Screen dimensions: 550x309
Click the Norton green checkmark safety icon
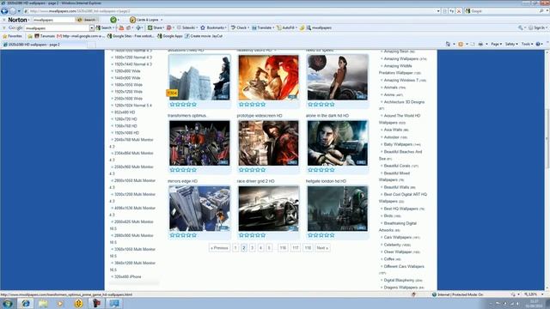tap(113, 20)
